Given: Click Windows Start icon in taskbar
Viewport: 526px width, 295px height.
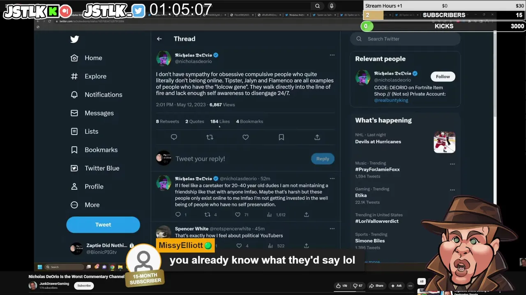Looking at the screenshot, I should [x=40, y=267].
